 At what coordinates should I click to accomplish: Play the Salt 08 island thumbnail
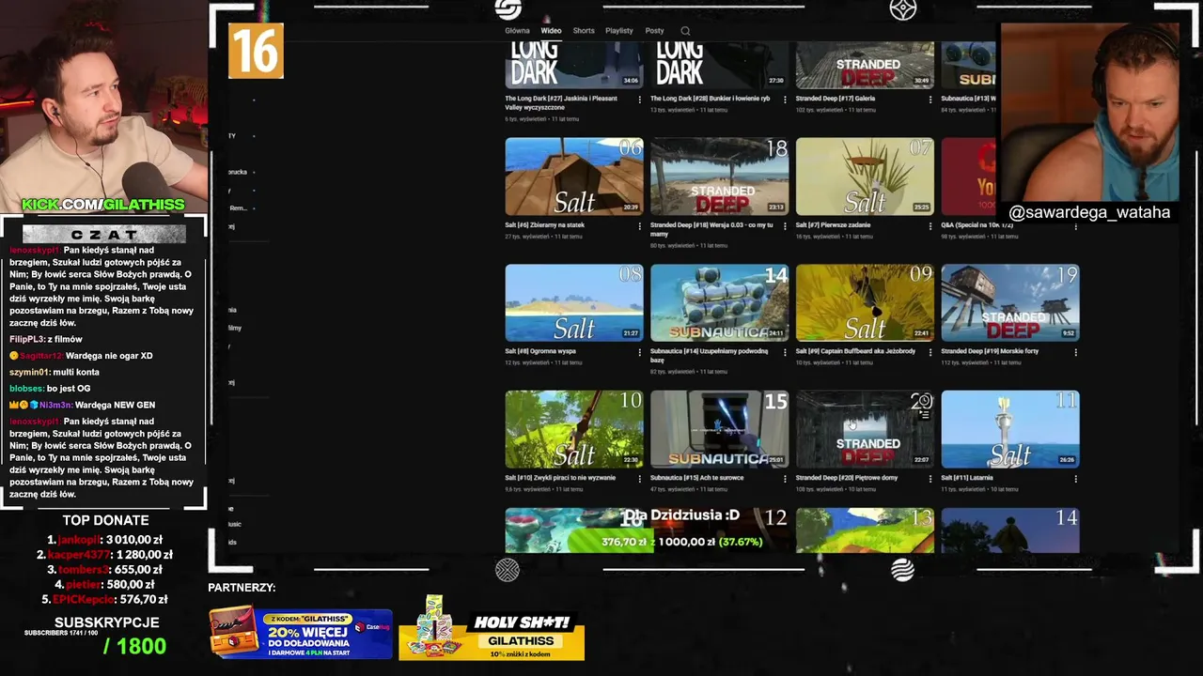point(574,303)
